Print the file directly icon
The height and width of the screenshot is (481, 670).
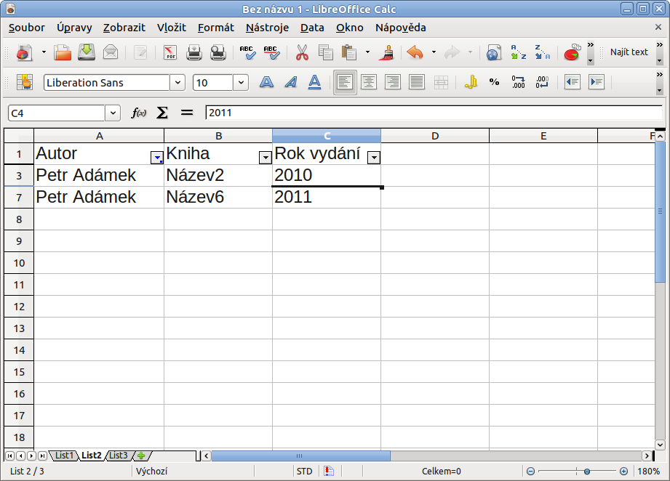(194, 52)
